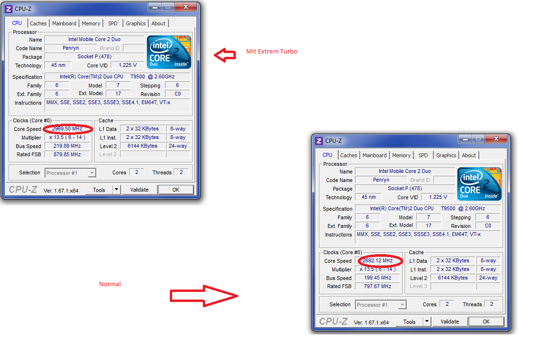Click Ver. 1.67.1.x64 text in left window
The height and width of the screenshot is (344, 551).
61,191
